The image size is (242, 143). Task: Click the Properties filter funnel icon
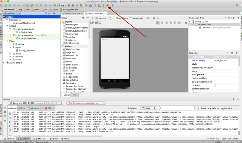click(236, 53)
